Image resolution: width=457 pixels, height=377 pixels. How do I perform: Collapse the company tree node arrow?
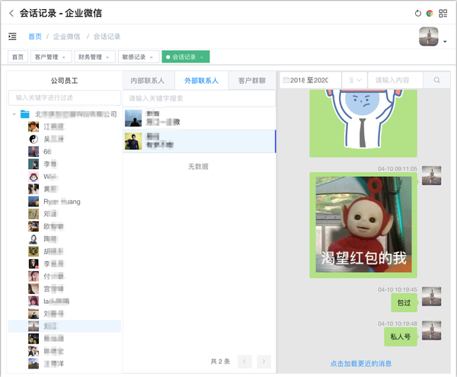(14, 114)
